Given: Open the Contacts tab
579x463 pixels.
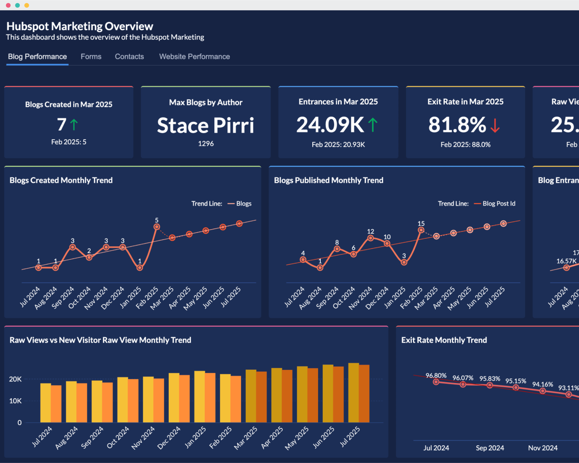Looking at the screenshot, I should pos(129,56).
